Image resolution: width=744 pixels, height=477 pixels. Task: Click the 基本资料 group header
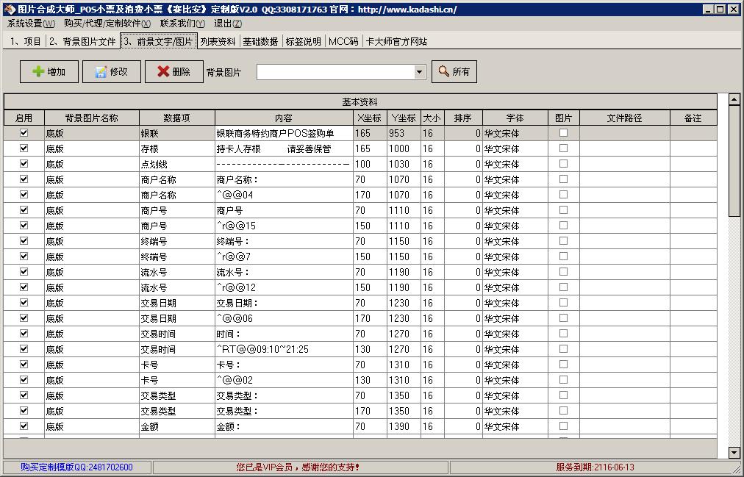[360, 102]
